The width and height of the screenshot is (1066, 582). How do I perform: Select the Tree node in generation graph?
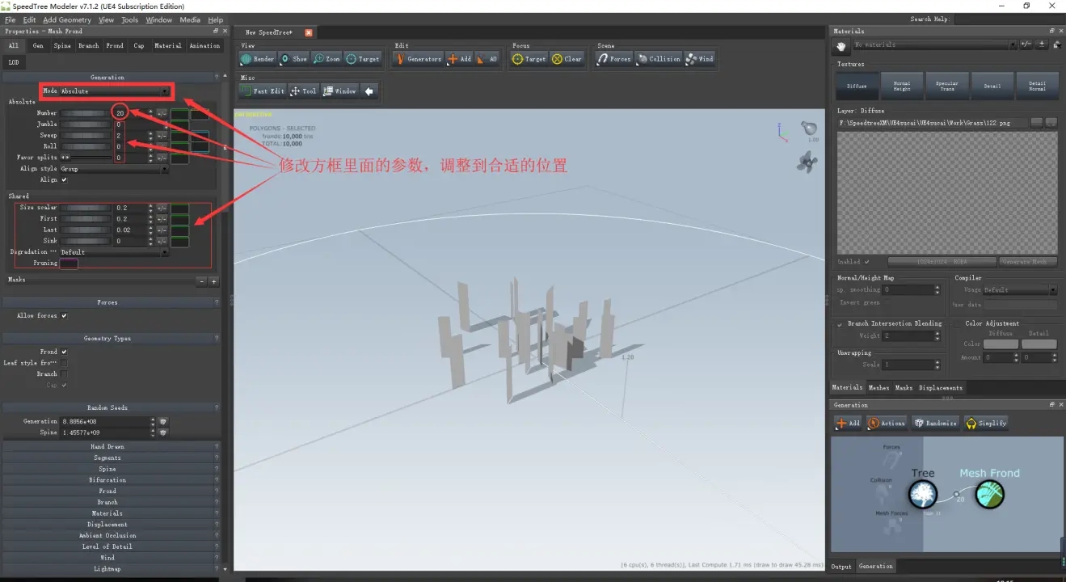click(x=923, y=494)
